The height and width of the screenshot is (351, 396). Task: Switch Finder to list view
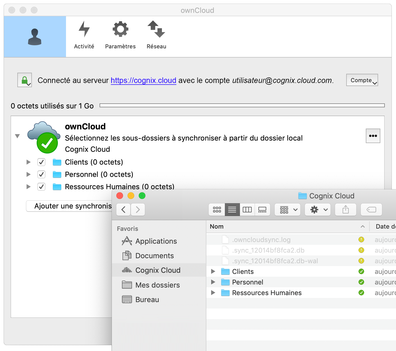click(232, 210)
